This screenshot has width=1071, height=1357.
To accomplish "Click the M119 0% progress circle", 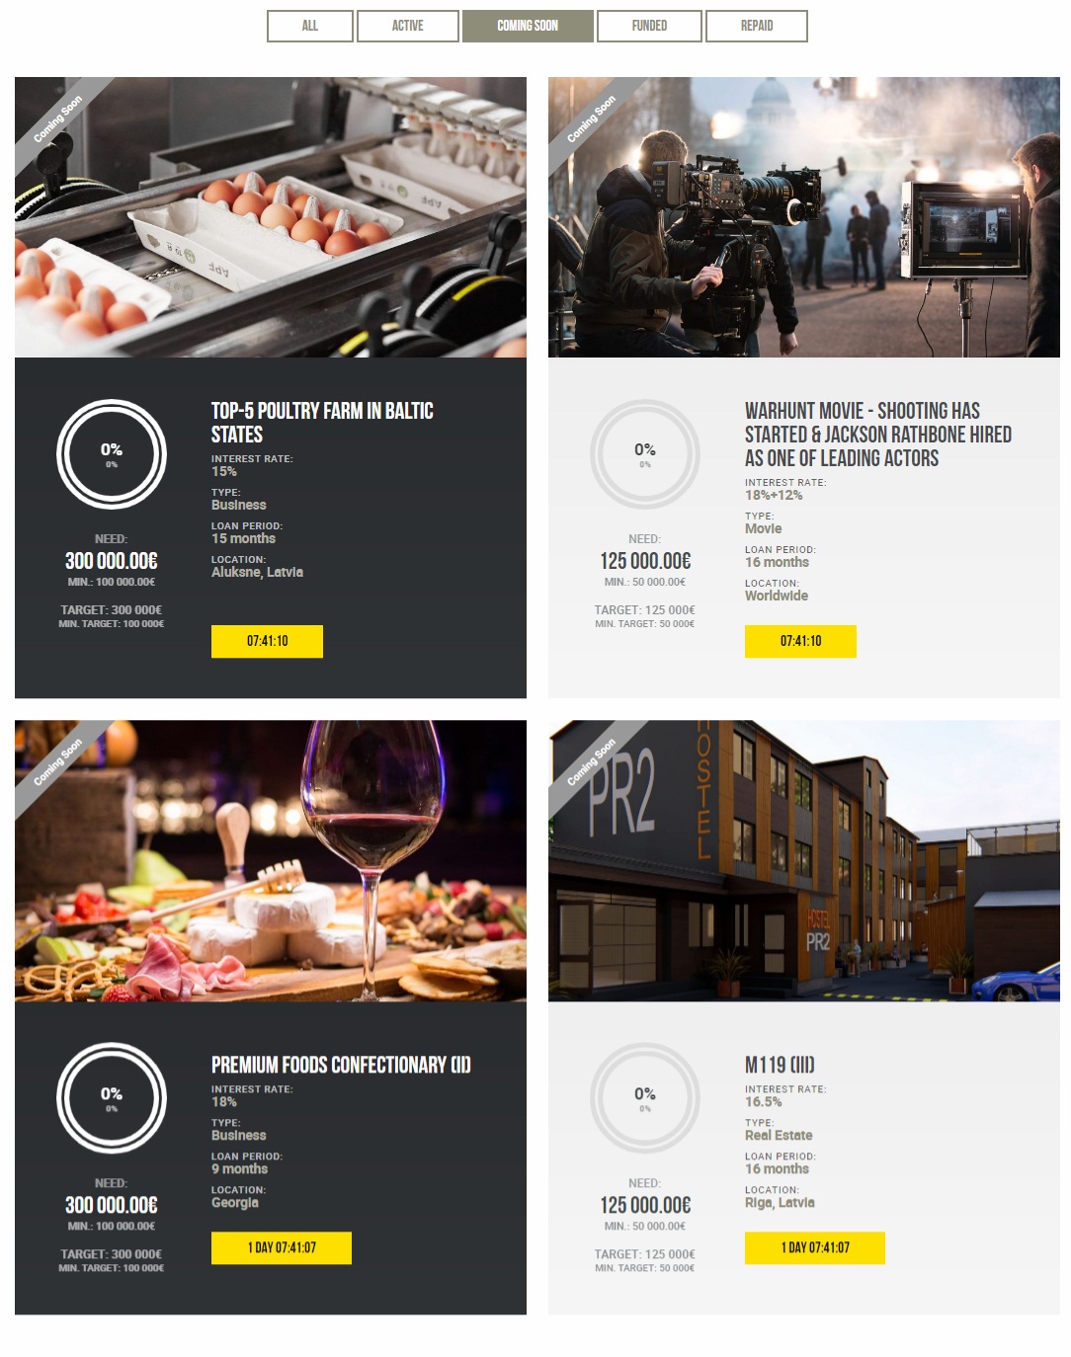I will coord(645,1098).
